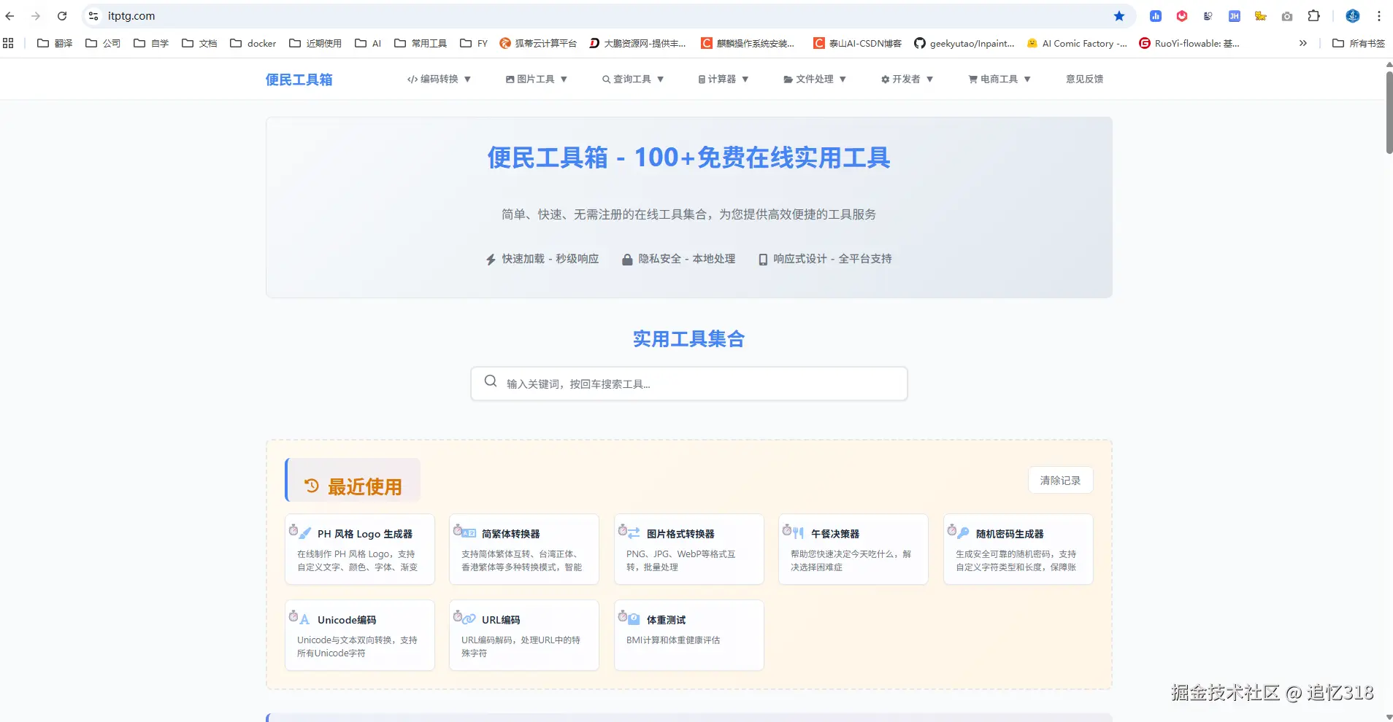Open the 自学 bookmark folder
Image resolution: width=1393 pixels, height=722 pixels.
(x=151, y=43)
